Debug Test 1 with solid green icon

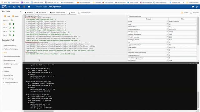tap(13, 24)
